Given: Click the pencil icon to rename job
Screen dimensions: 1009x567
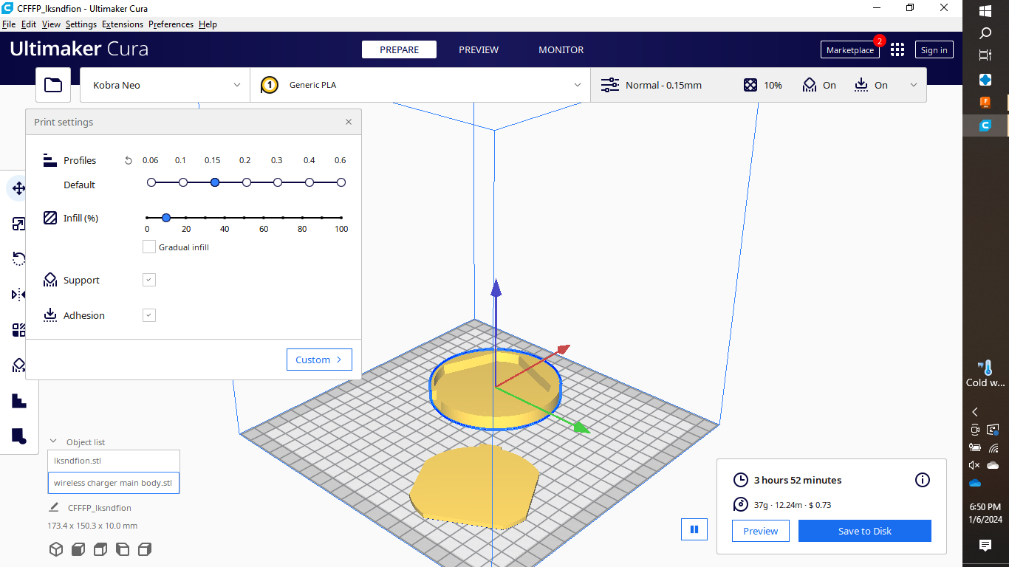Looking at the screenshot, I should [54, 507].
